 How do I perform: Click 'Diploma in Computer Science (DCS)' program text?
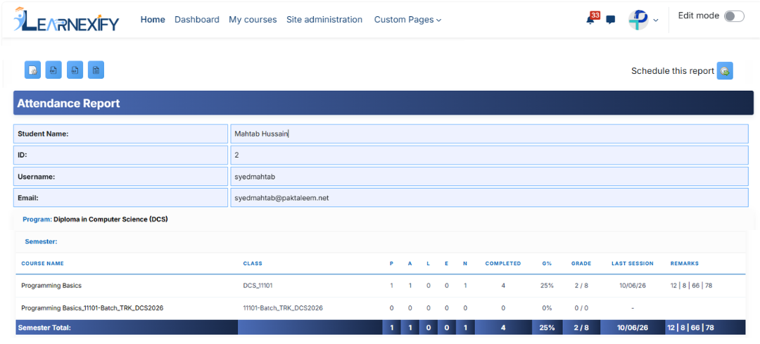click(110, 219)
